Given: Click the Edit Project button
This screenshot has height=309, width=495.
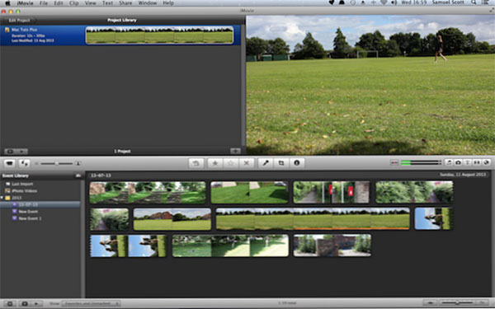Looking at the screenshot, I should [19, 21].
